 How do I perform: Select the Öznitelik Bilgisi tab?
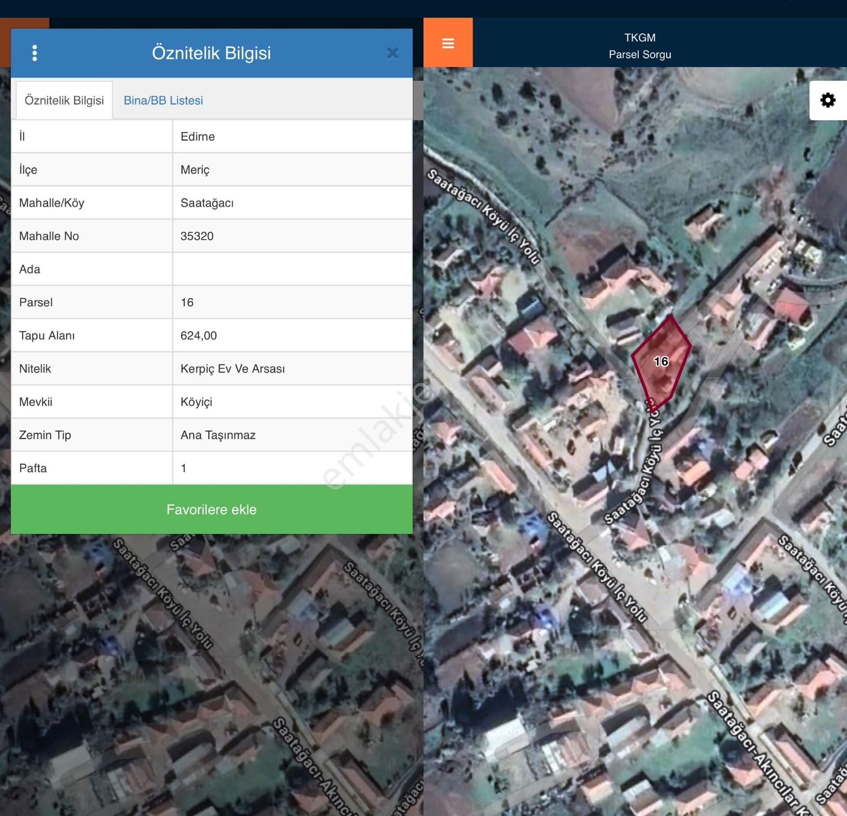pyautogui.click(x=64, y=100)
